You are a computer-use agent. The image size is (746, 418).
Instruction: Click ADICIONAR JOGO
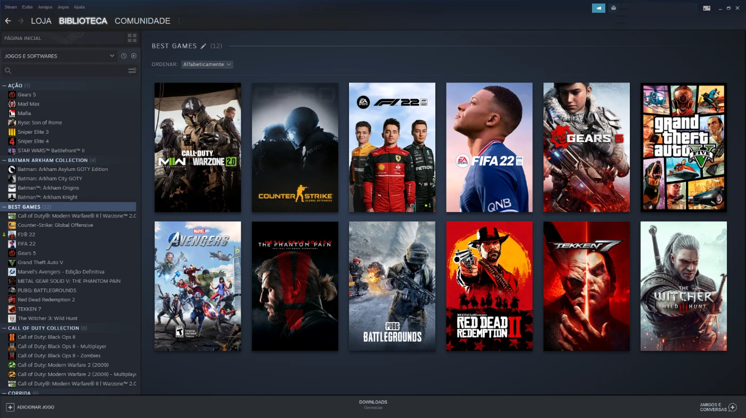point(30,407)
